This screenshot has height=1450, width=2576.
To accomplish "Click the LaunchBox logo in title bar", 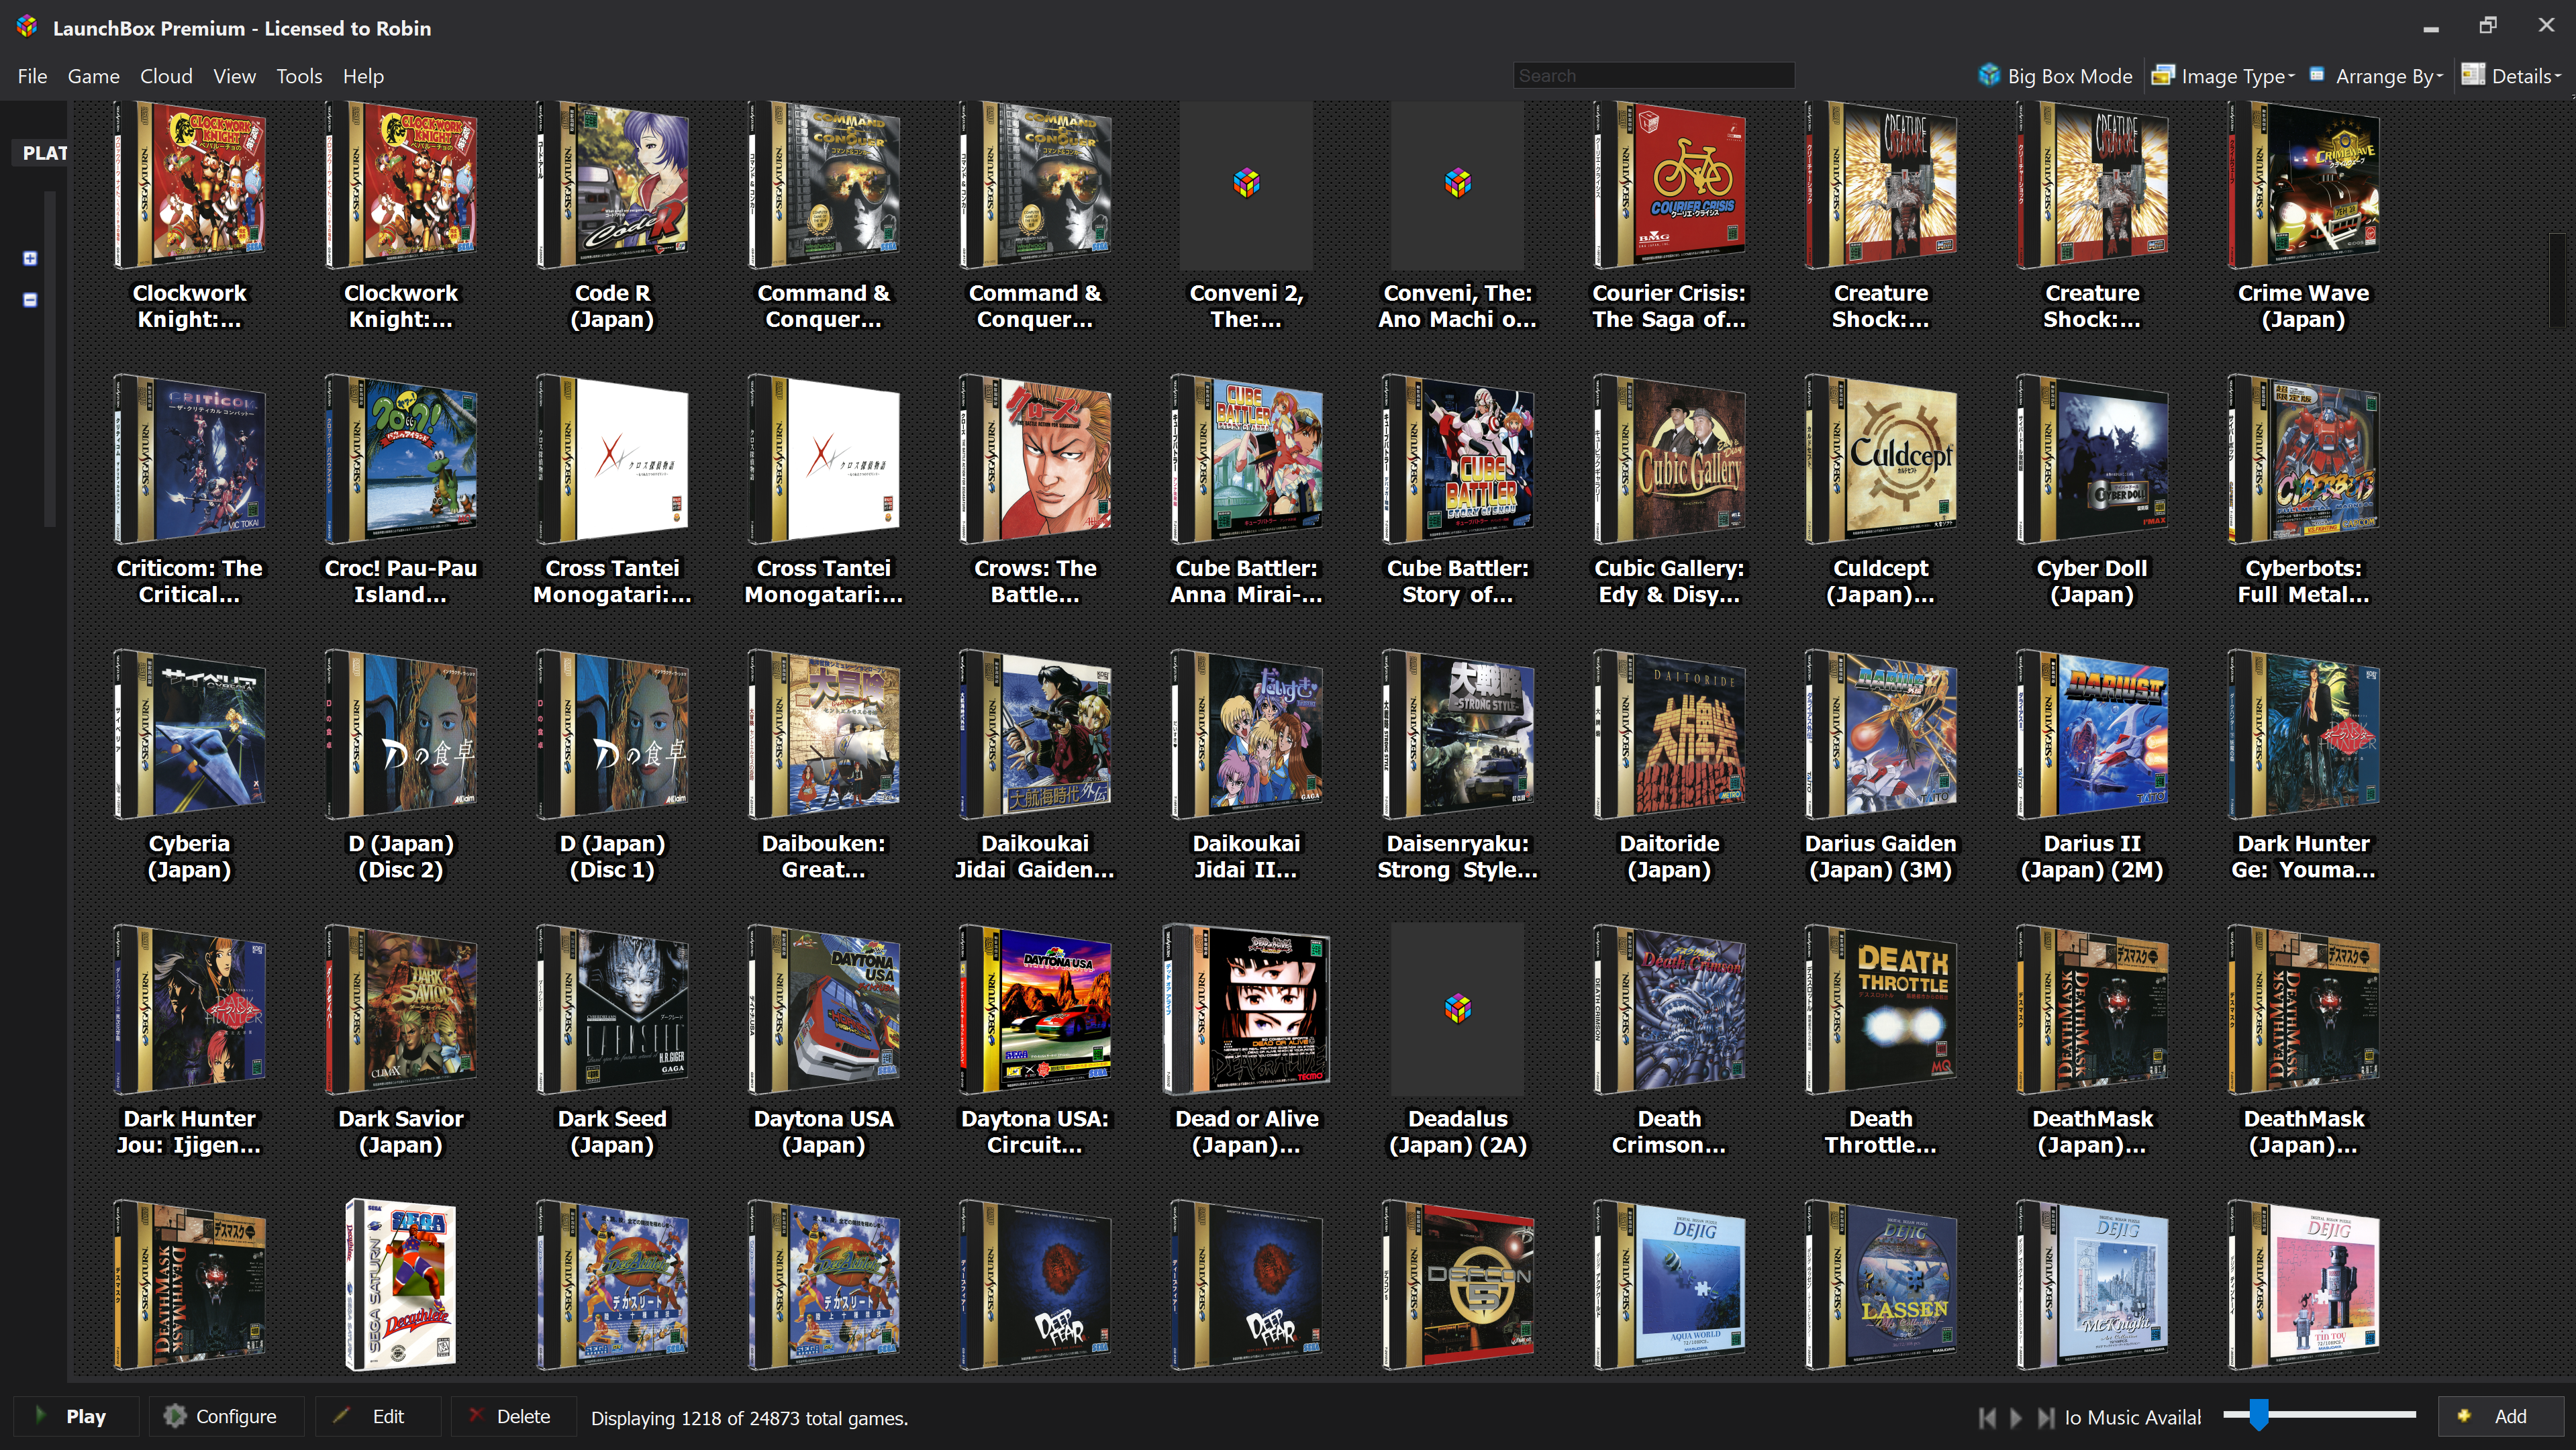I will (27, 27).
